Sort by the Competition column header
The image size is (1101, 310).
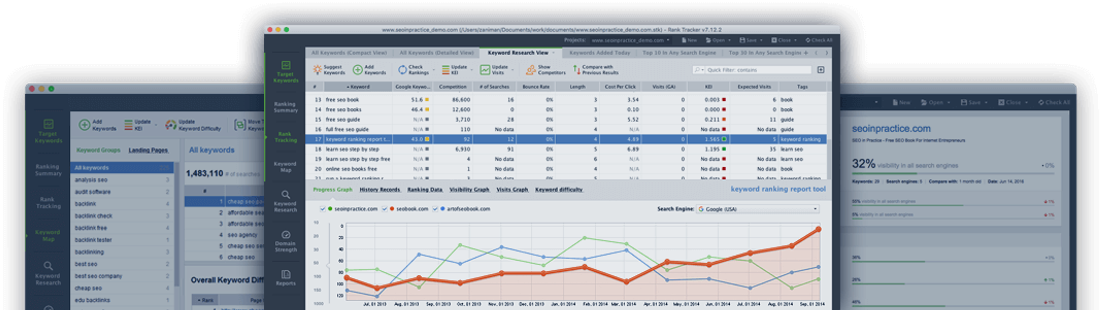coord(453,87)
